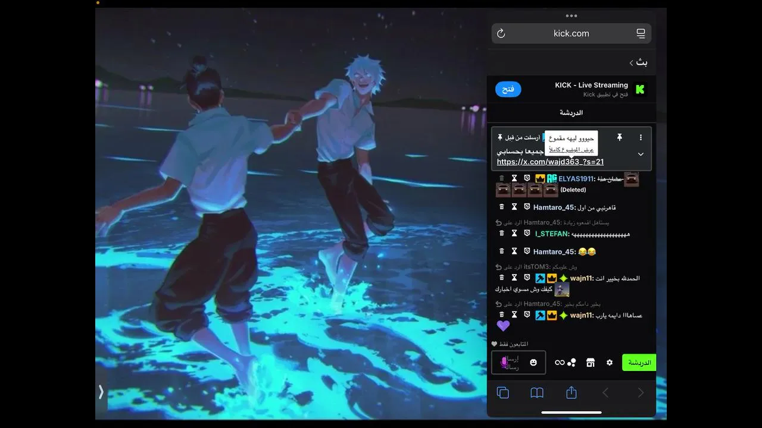Click the المتابعون فقط followers-only label
Screen dimensions: 762x428
(x=510, y=344)
